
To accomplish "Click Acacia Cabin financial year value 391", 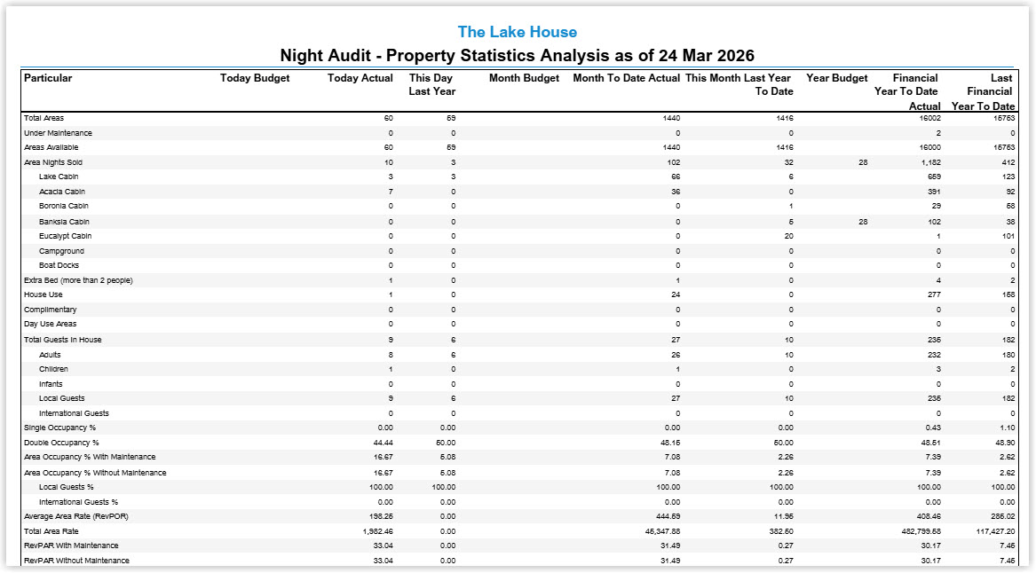I will [934, 192].
